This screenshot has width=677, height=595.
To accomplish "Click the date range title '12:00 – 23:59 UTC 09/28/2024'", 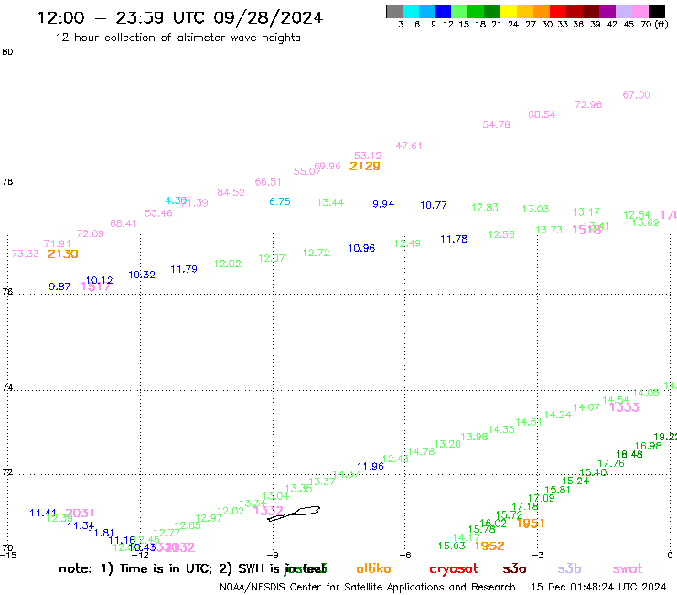I will click(x=180, y=18).
